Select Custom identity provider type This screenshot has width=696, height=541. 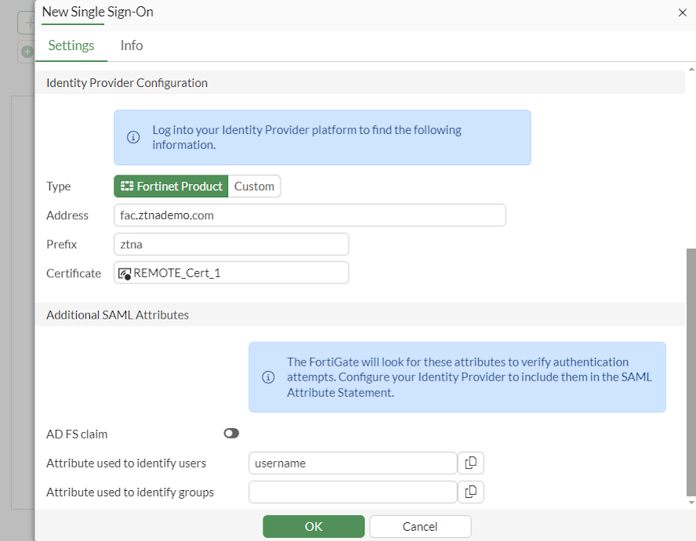[x=254, y=186]
